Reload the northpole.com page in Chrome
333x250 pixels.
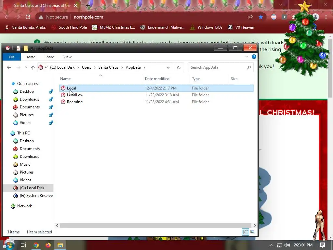tap(28, 17)
